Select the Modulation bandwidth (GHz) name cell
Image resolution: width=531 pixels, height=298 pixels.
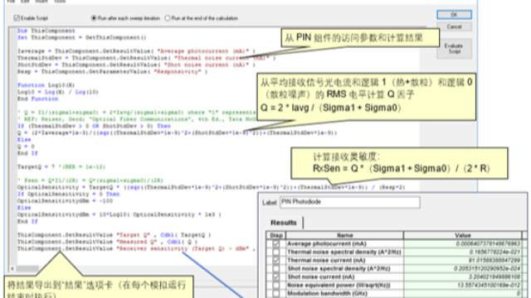(345, 293)
